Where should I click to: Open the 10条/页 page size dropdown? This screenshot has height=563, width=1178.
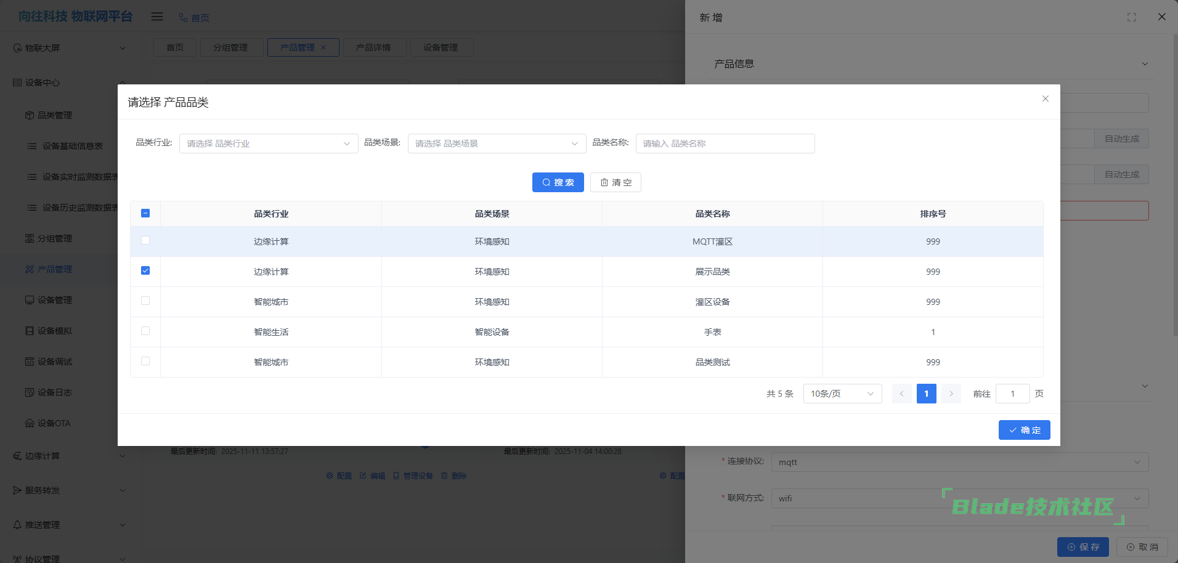(842, 394)
